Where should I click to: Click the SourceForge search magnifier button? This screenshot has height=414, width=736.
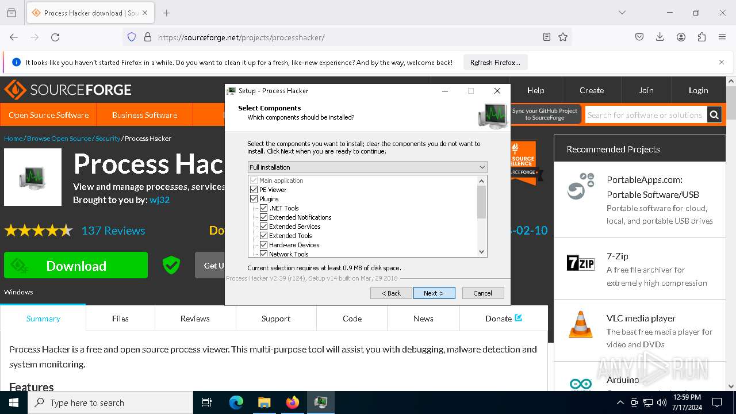tap(714, 115)
